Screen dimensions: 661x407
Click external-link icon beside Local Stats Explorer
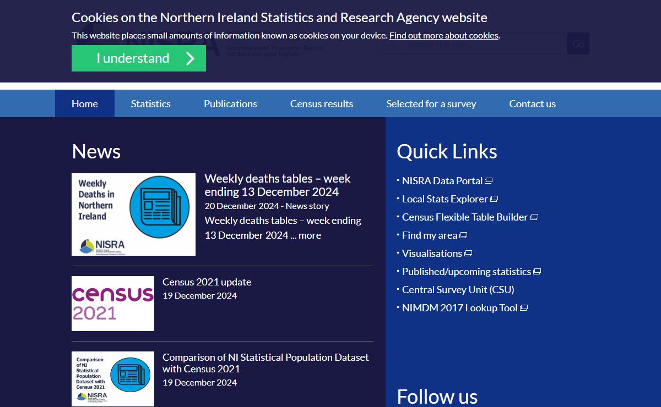[x=494, y=199]
